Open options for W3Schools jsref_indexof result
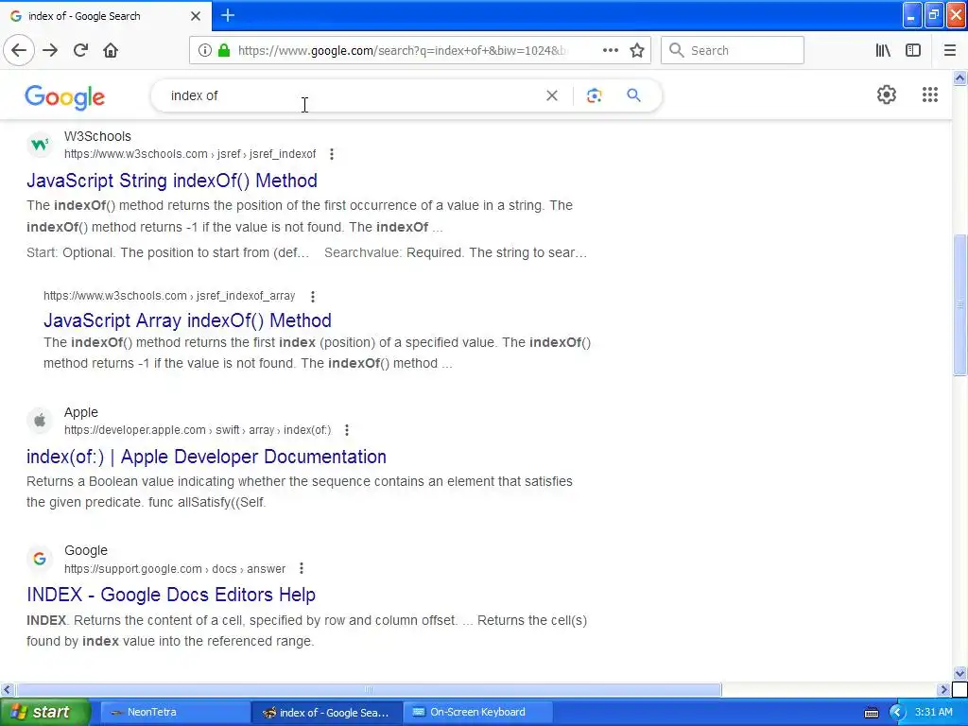968x726 pixels. [332, 154]
